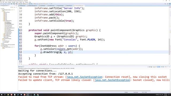Select GridGameManager.java in the Package Explorer tree

[10, 28]
